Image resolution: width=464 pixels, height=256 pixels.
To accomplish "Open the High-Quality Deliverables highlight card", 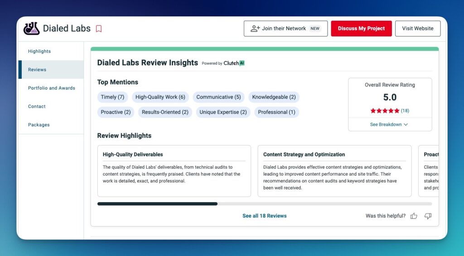I will pyautogui.click(x=174, y=171).
